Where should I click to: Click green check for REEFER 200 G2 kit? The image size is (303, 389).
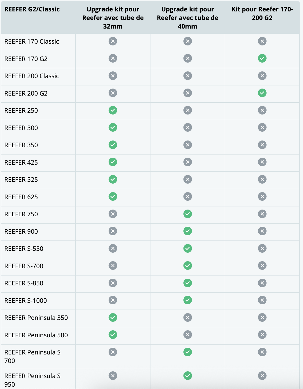coord(262,93)
